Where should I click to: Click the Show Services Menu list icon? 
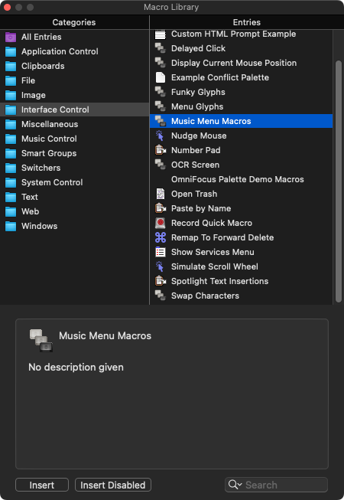pos(160,252)
